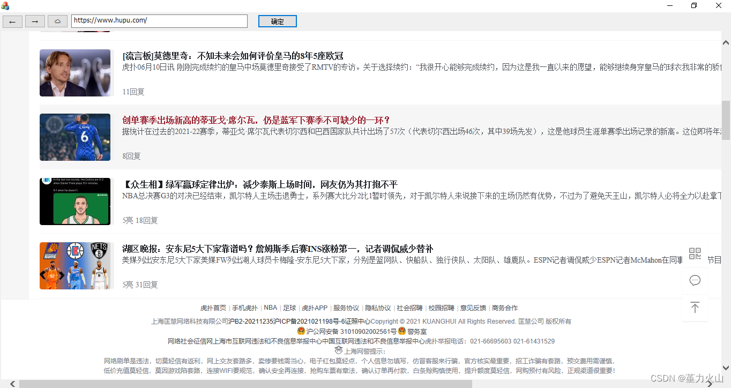The image size is (731, 388).
Task: Click the 警务室 link
Action: pyautogui.click(x=416, y=332)
